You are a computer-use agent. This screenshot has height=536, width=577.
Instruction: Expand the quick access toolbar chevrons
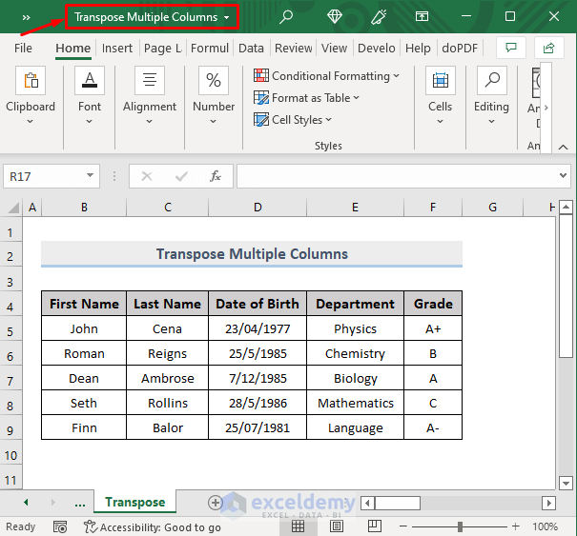coord(26,17)
